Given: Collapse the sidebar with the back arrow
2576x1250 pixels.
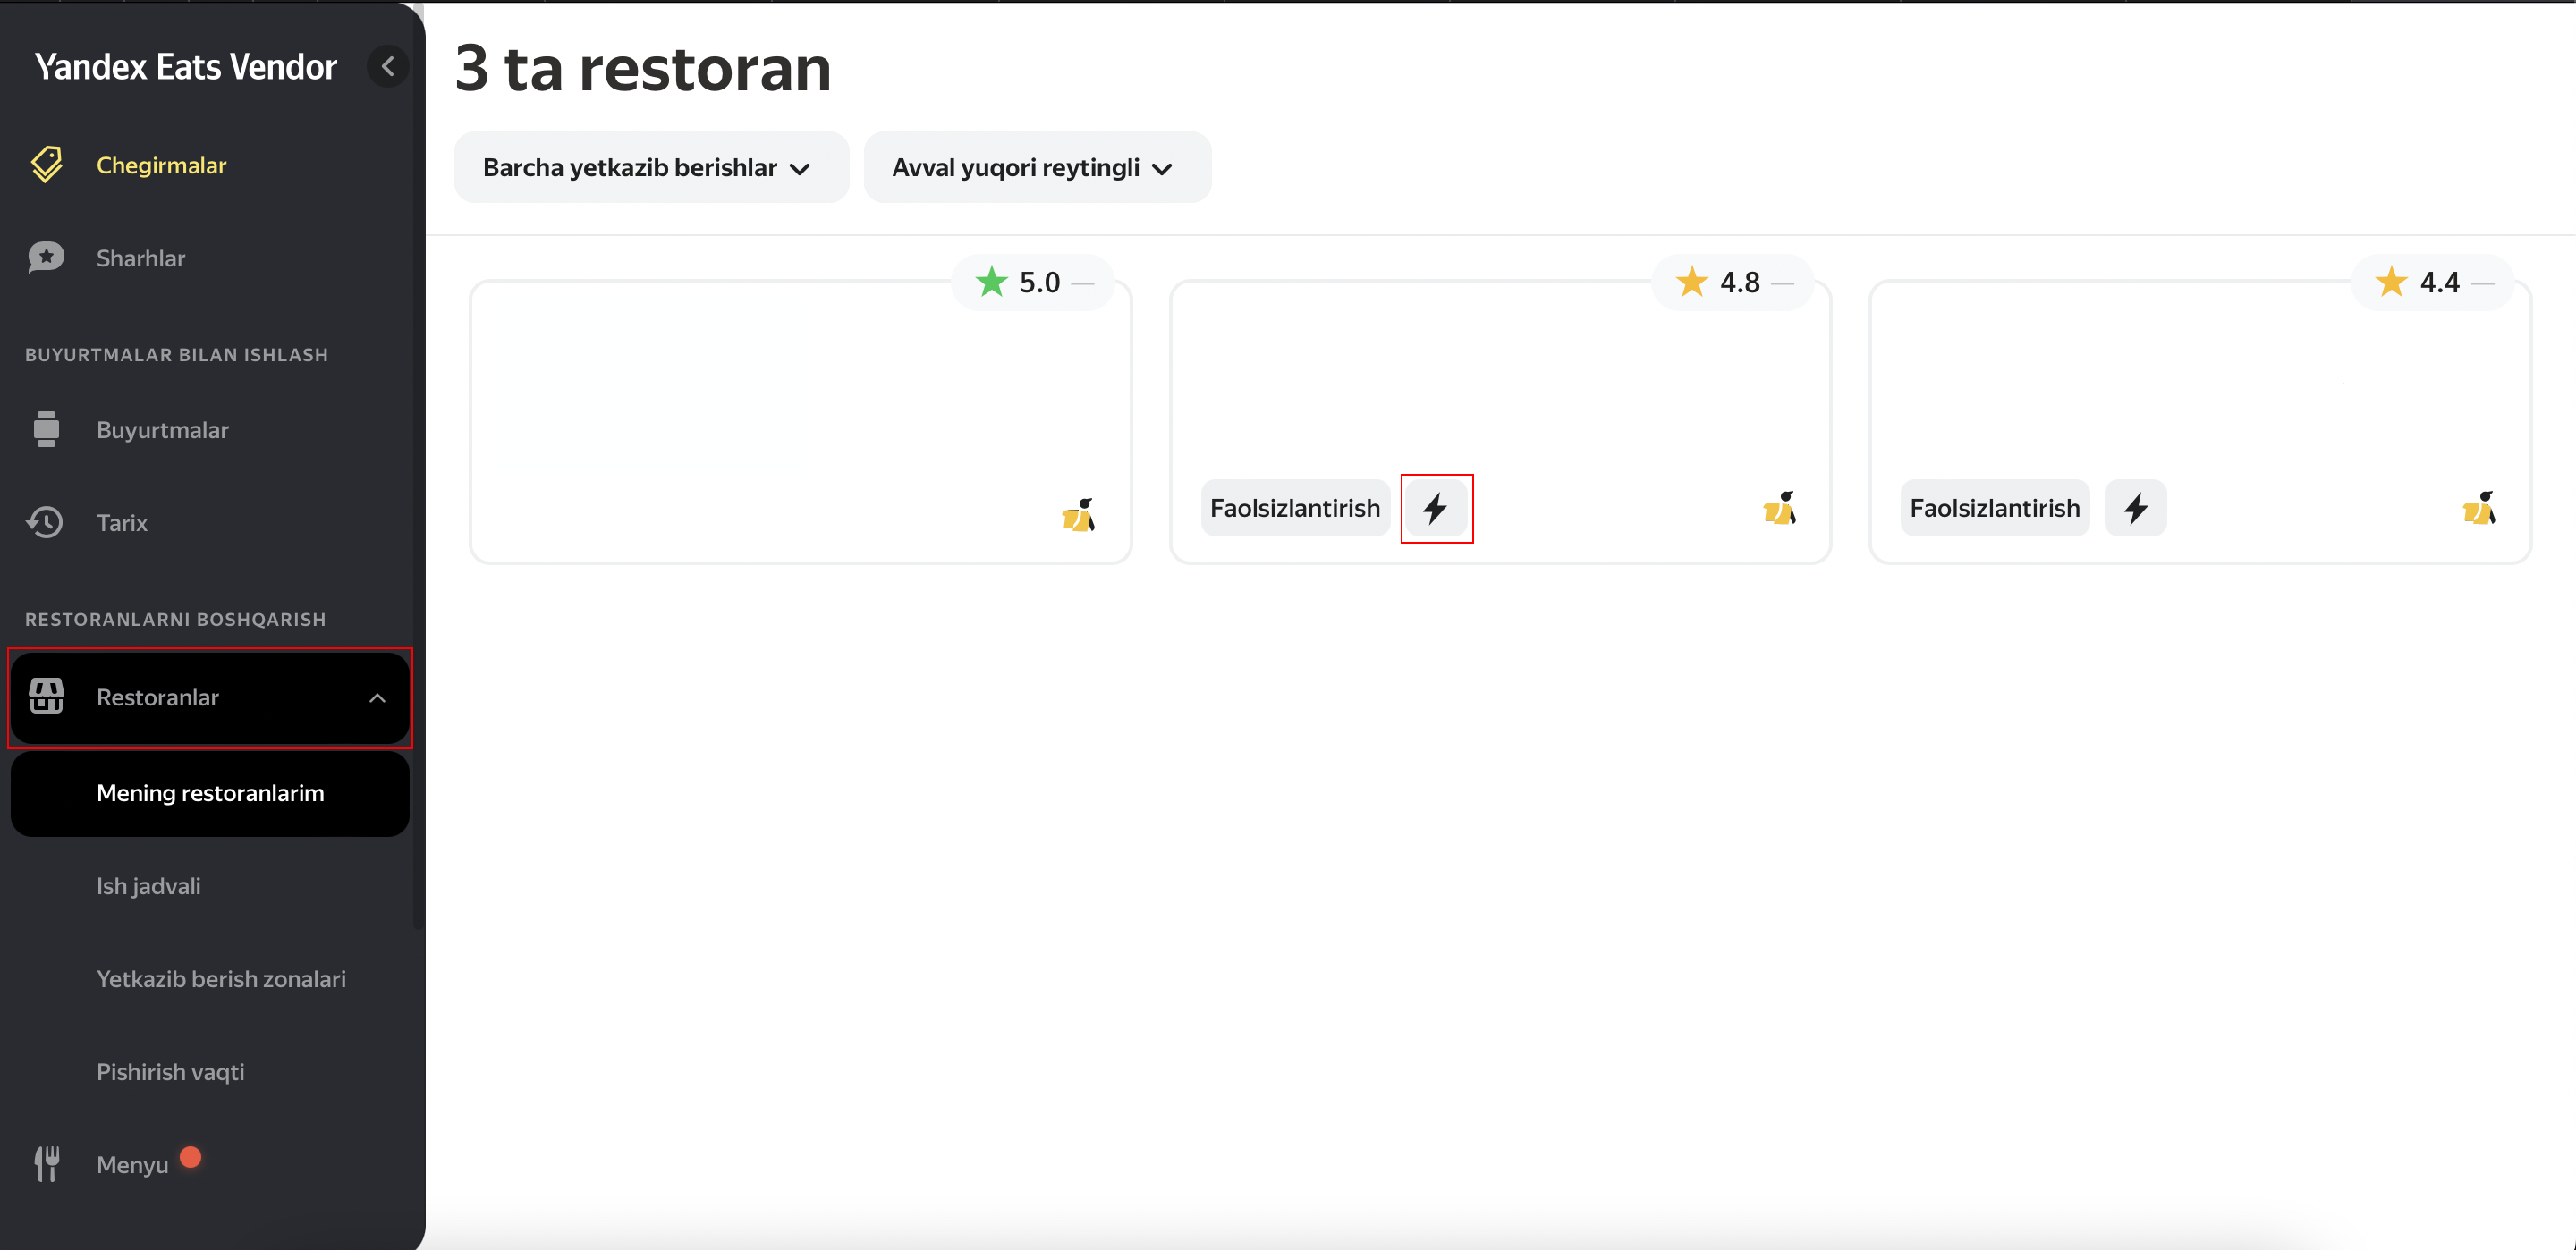Looking at the screenshot, I should click(x=388, y=67).
